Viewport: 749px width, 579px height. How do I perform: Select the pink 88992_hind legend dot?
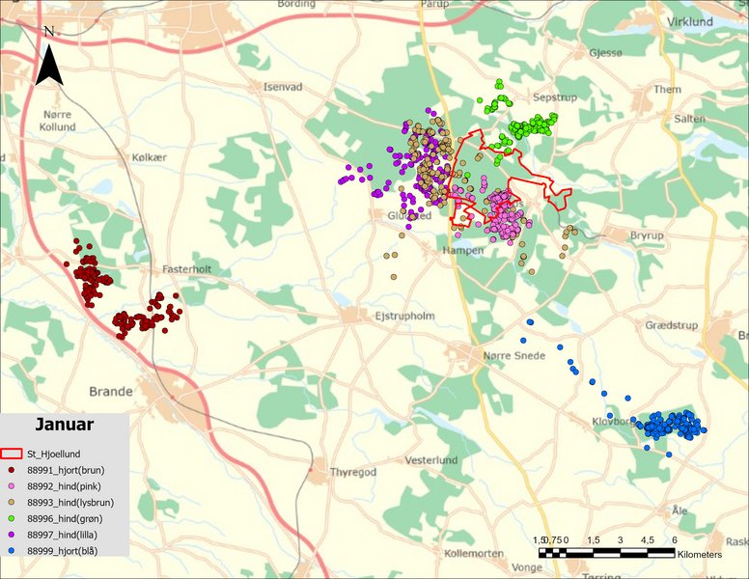[x=12, y=485]
